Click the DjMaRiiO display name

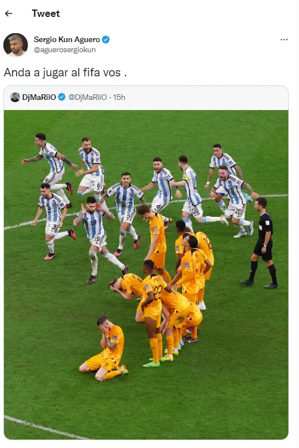[39, 97]
